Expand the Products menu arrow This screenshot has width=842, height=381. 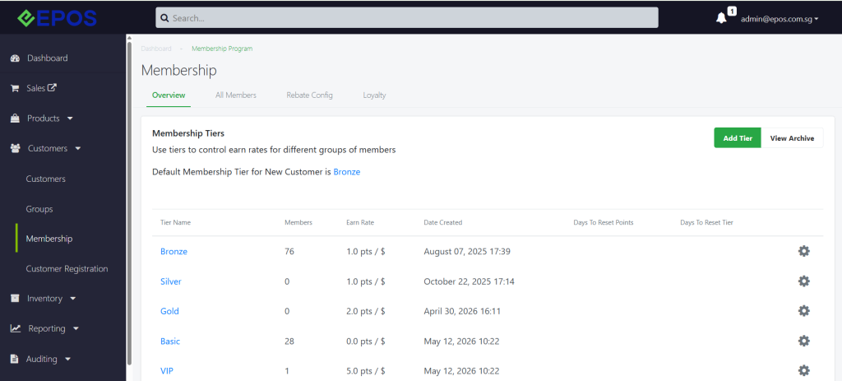(70, 118)
